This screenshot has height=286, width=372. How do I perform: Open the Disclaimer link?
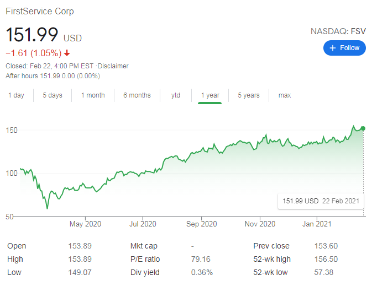pos(113,66)
